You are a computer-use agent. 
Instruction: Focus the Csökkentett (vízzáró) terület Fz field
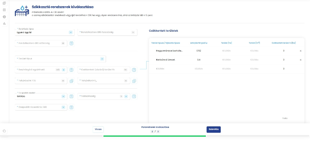pyautogui.click(x=104, y=70)
